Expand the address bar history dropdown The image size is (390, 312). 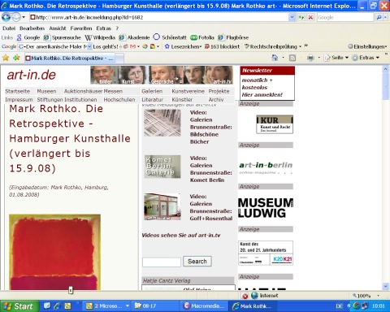(292, 17)
